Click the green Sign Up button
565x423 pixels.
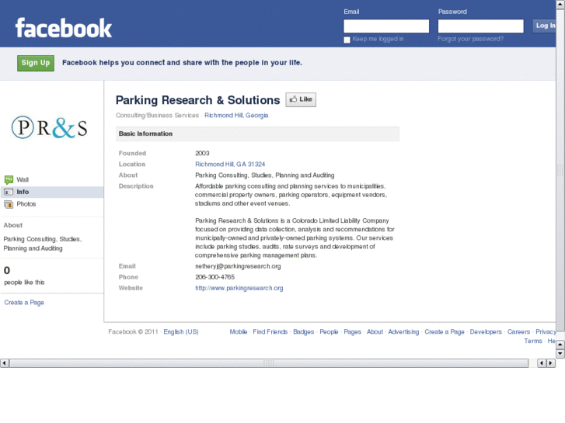(x=36, y=63)
